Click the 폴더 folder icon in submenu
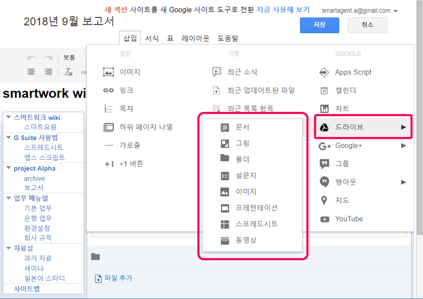The image size is (423, 299). 225,158
